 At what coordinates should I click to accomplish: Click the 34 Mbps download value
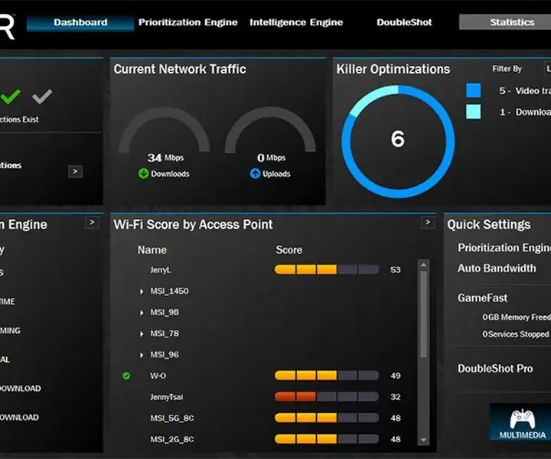click(x=165, y=158)
